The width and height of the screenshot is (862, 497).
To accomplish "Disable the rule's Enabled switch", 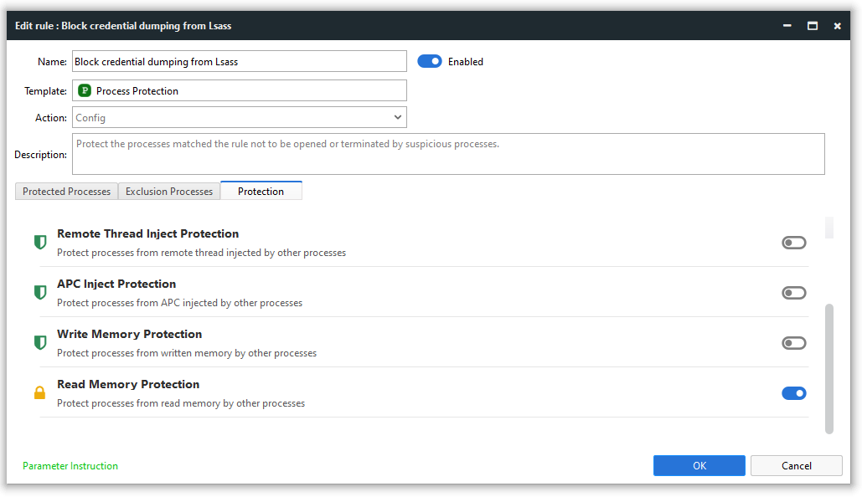I will (x=430, y=61).
